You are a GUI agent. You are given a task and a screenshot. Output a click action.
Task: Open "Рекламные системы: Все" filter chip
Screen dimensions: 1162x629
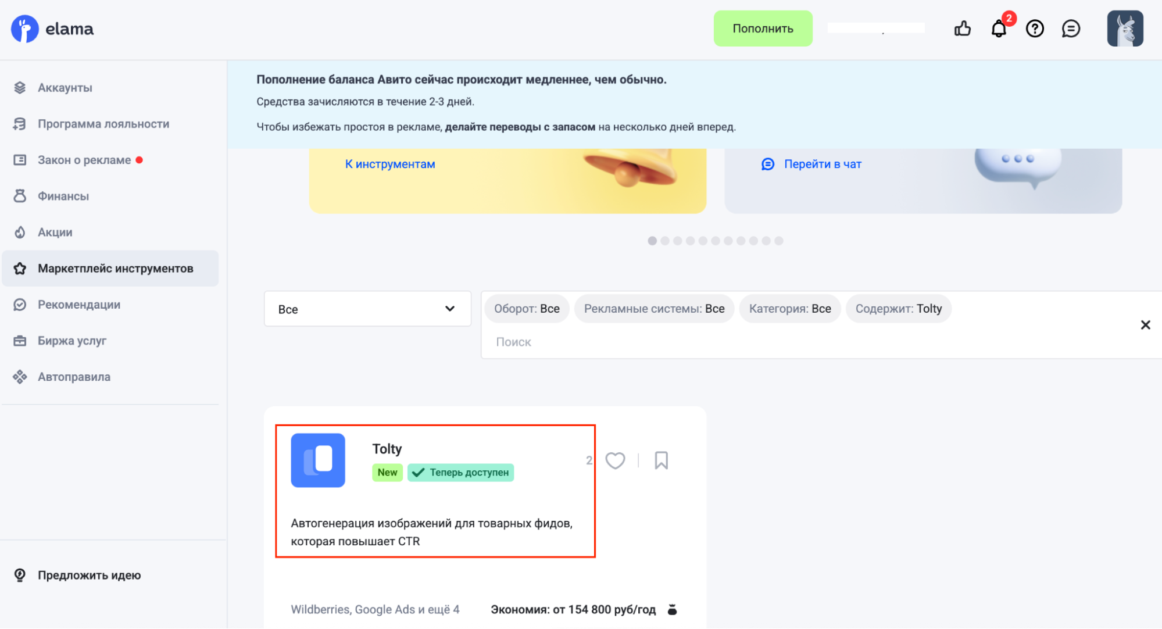click(654, 309)
